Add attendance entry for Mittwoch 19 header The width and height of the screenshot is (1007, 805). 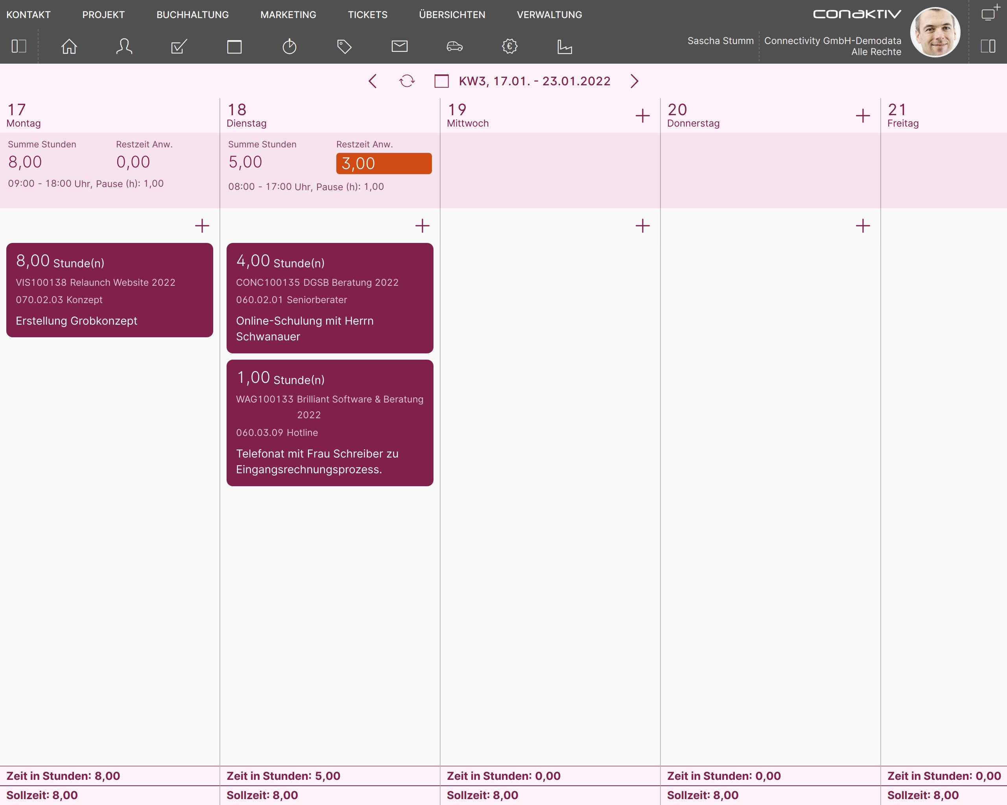643,116
